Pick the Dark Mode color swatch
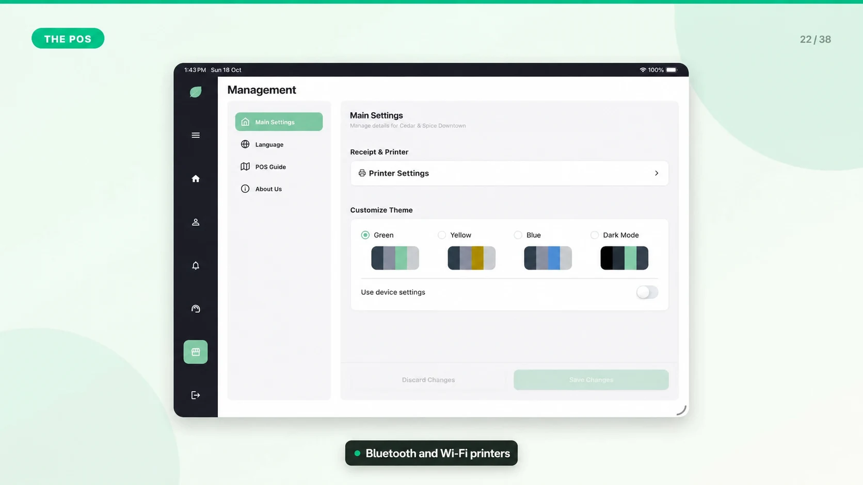The width and height of the screenshot is (863, 485). (624, 258)
